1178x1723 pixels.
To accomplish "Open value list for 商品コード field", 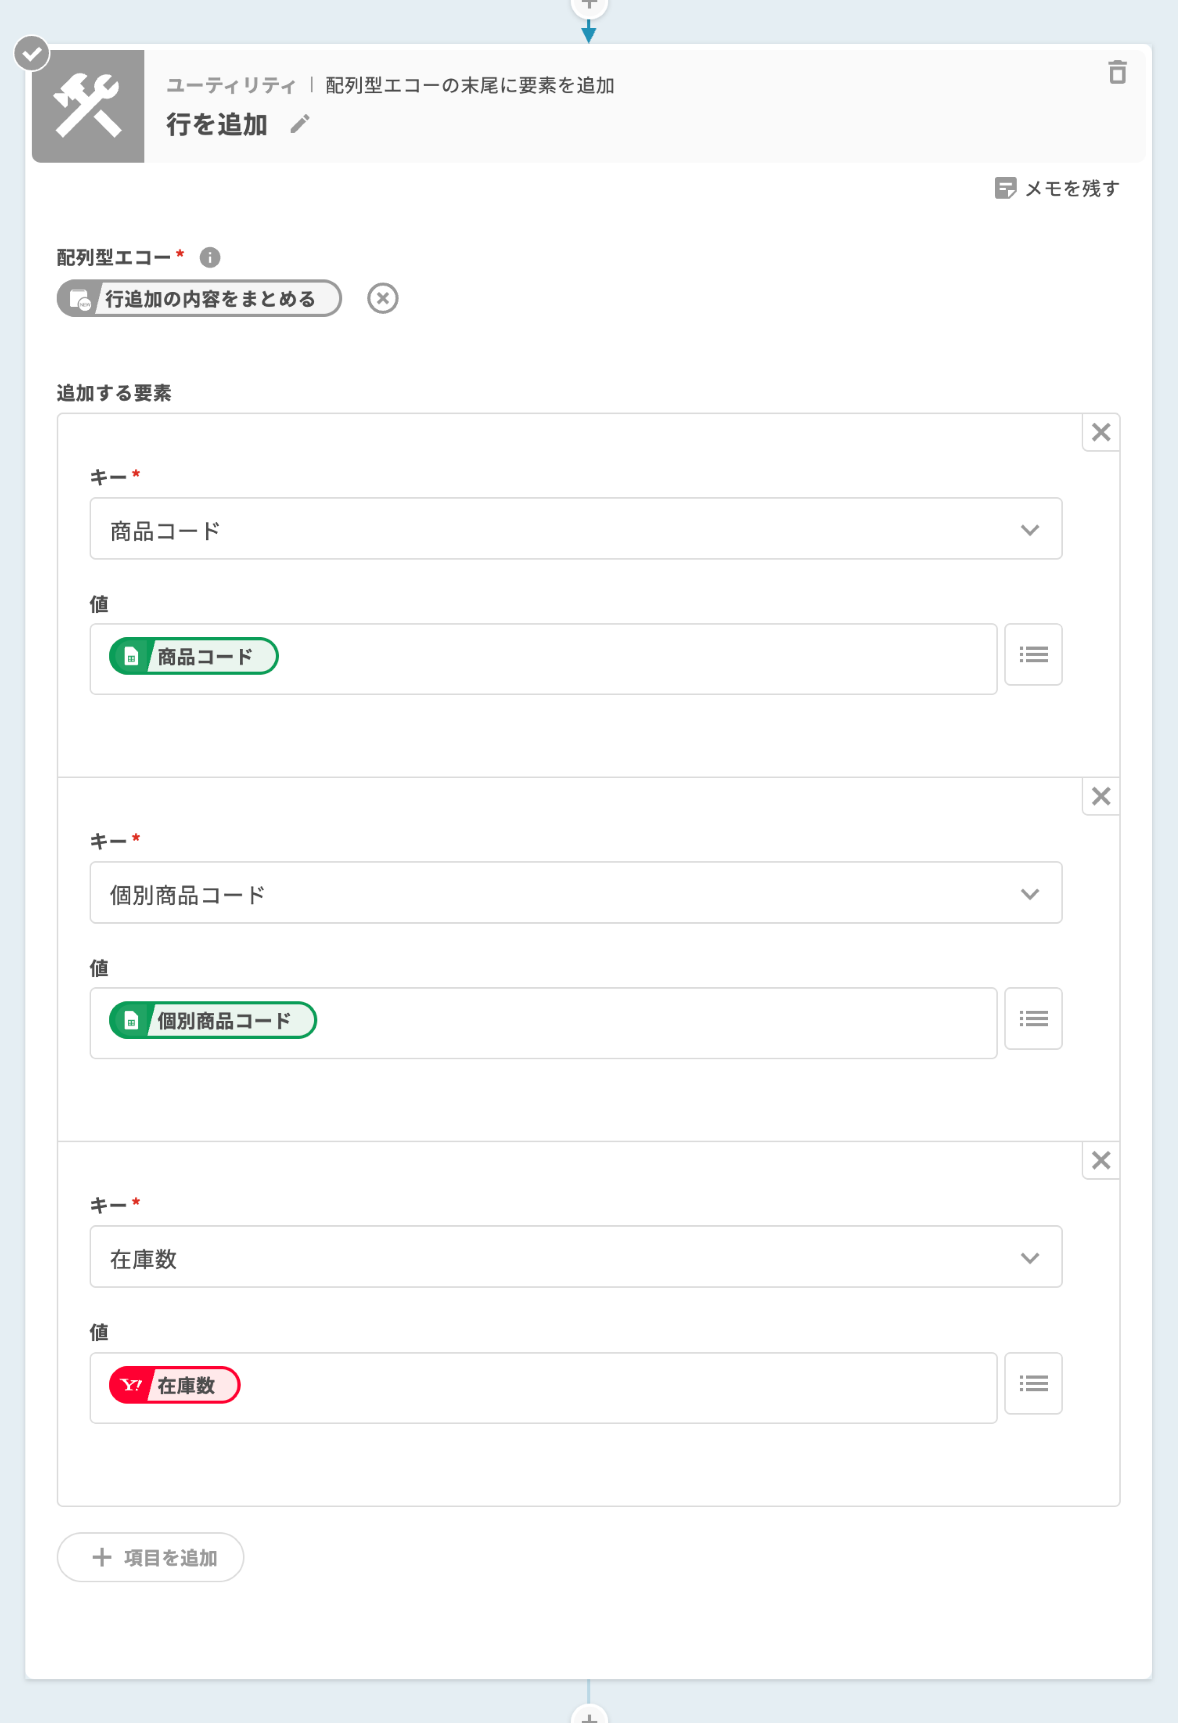I will tap(1033, 655).
